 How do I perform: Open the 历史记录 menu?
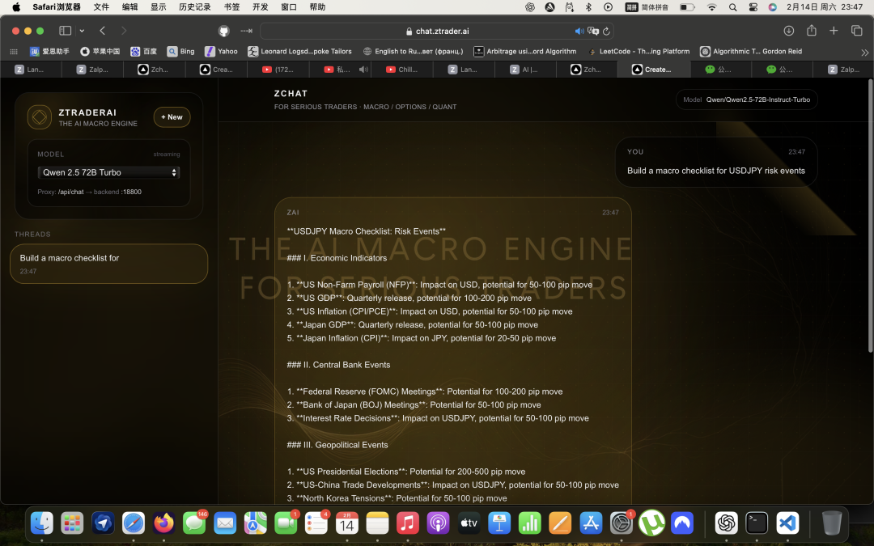[195, 6]
